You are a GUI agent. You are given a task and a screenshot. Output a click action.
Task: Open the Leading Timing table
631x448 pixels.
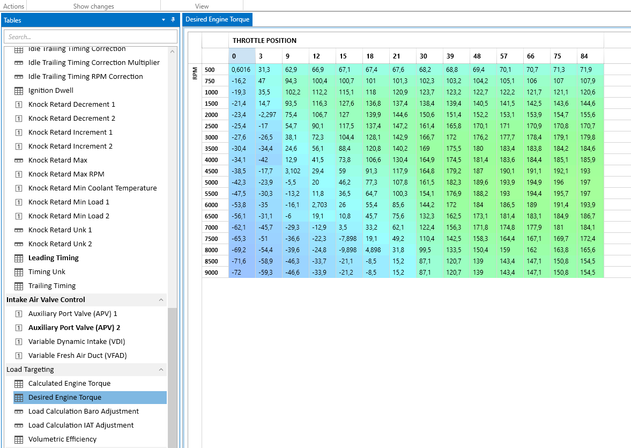coord(53,258)
